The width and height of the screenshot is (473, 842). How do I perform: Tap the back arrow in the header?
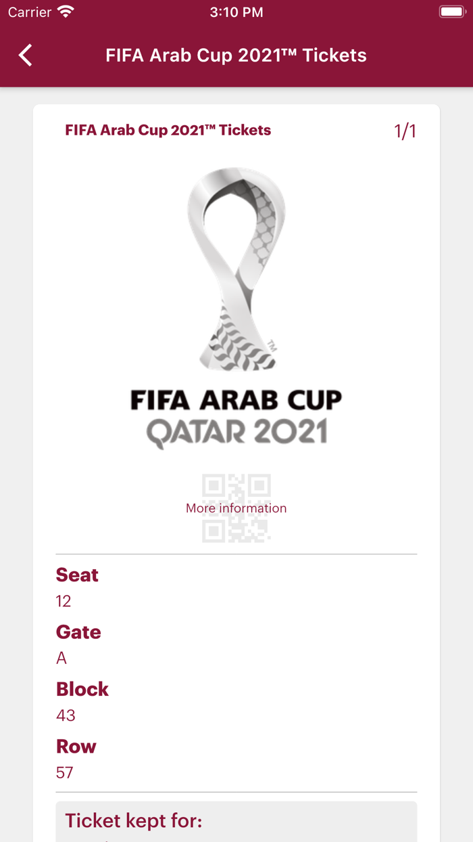25,55
